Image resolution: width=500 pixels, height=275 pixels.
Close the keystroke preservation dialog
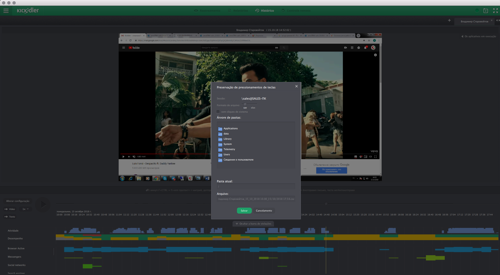tap(296, 86)
